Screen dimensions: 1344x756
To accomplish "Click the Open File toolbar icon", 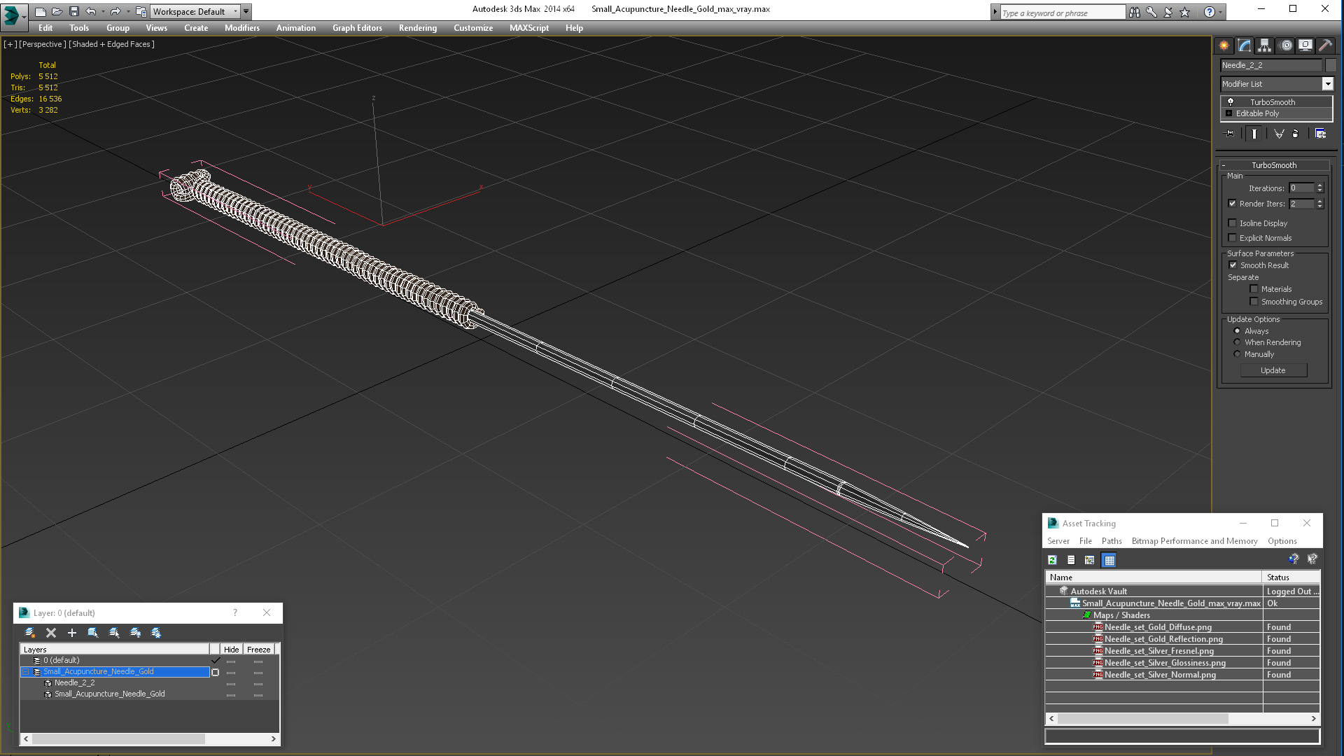I will [57, 11].
